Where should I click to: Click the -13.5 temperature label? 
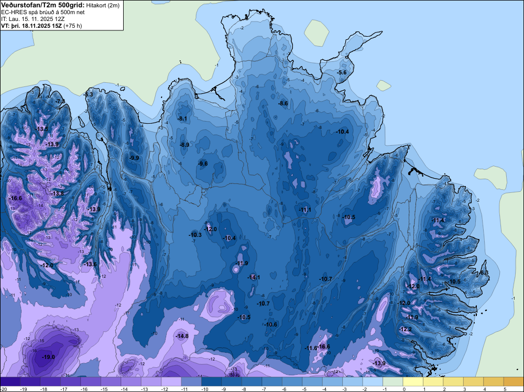[42, 129]
